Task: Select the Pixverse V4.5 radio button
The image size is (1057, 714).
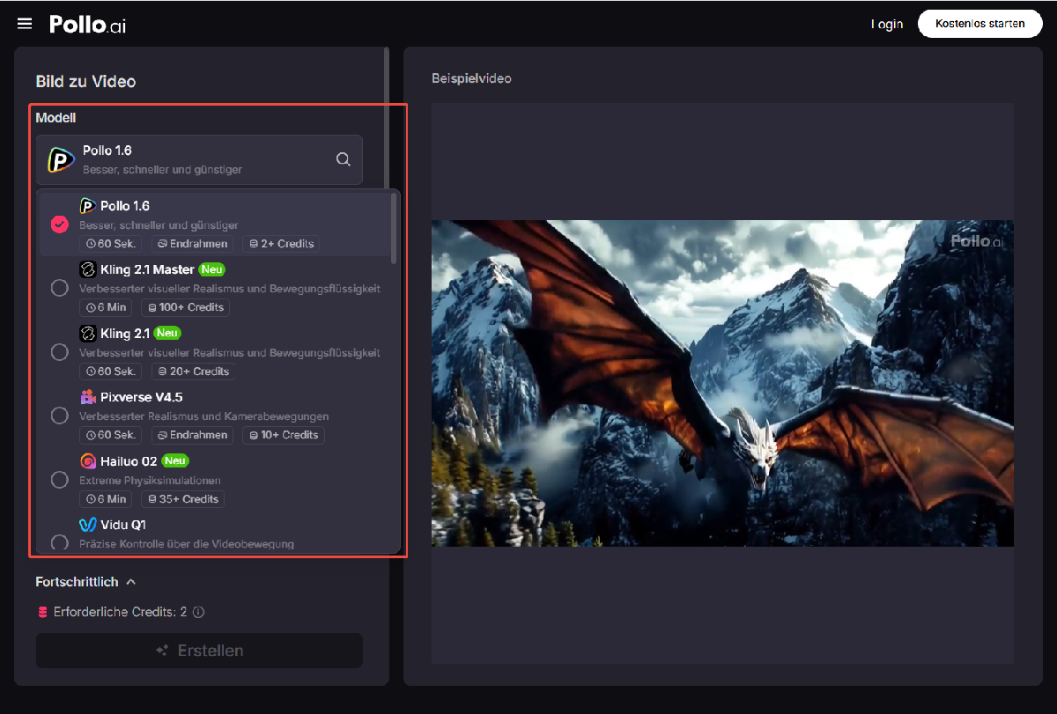Action: (x=60, y=416)
